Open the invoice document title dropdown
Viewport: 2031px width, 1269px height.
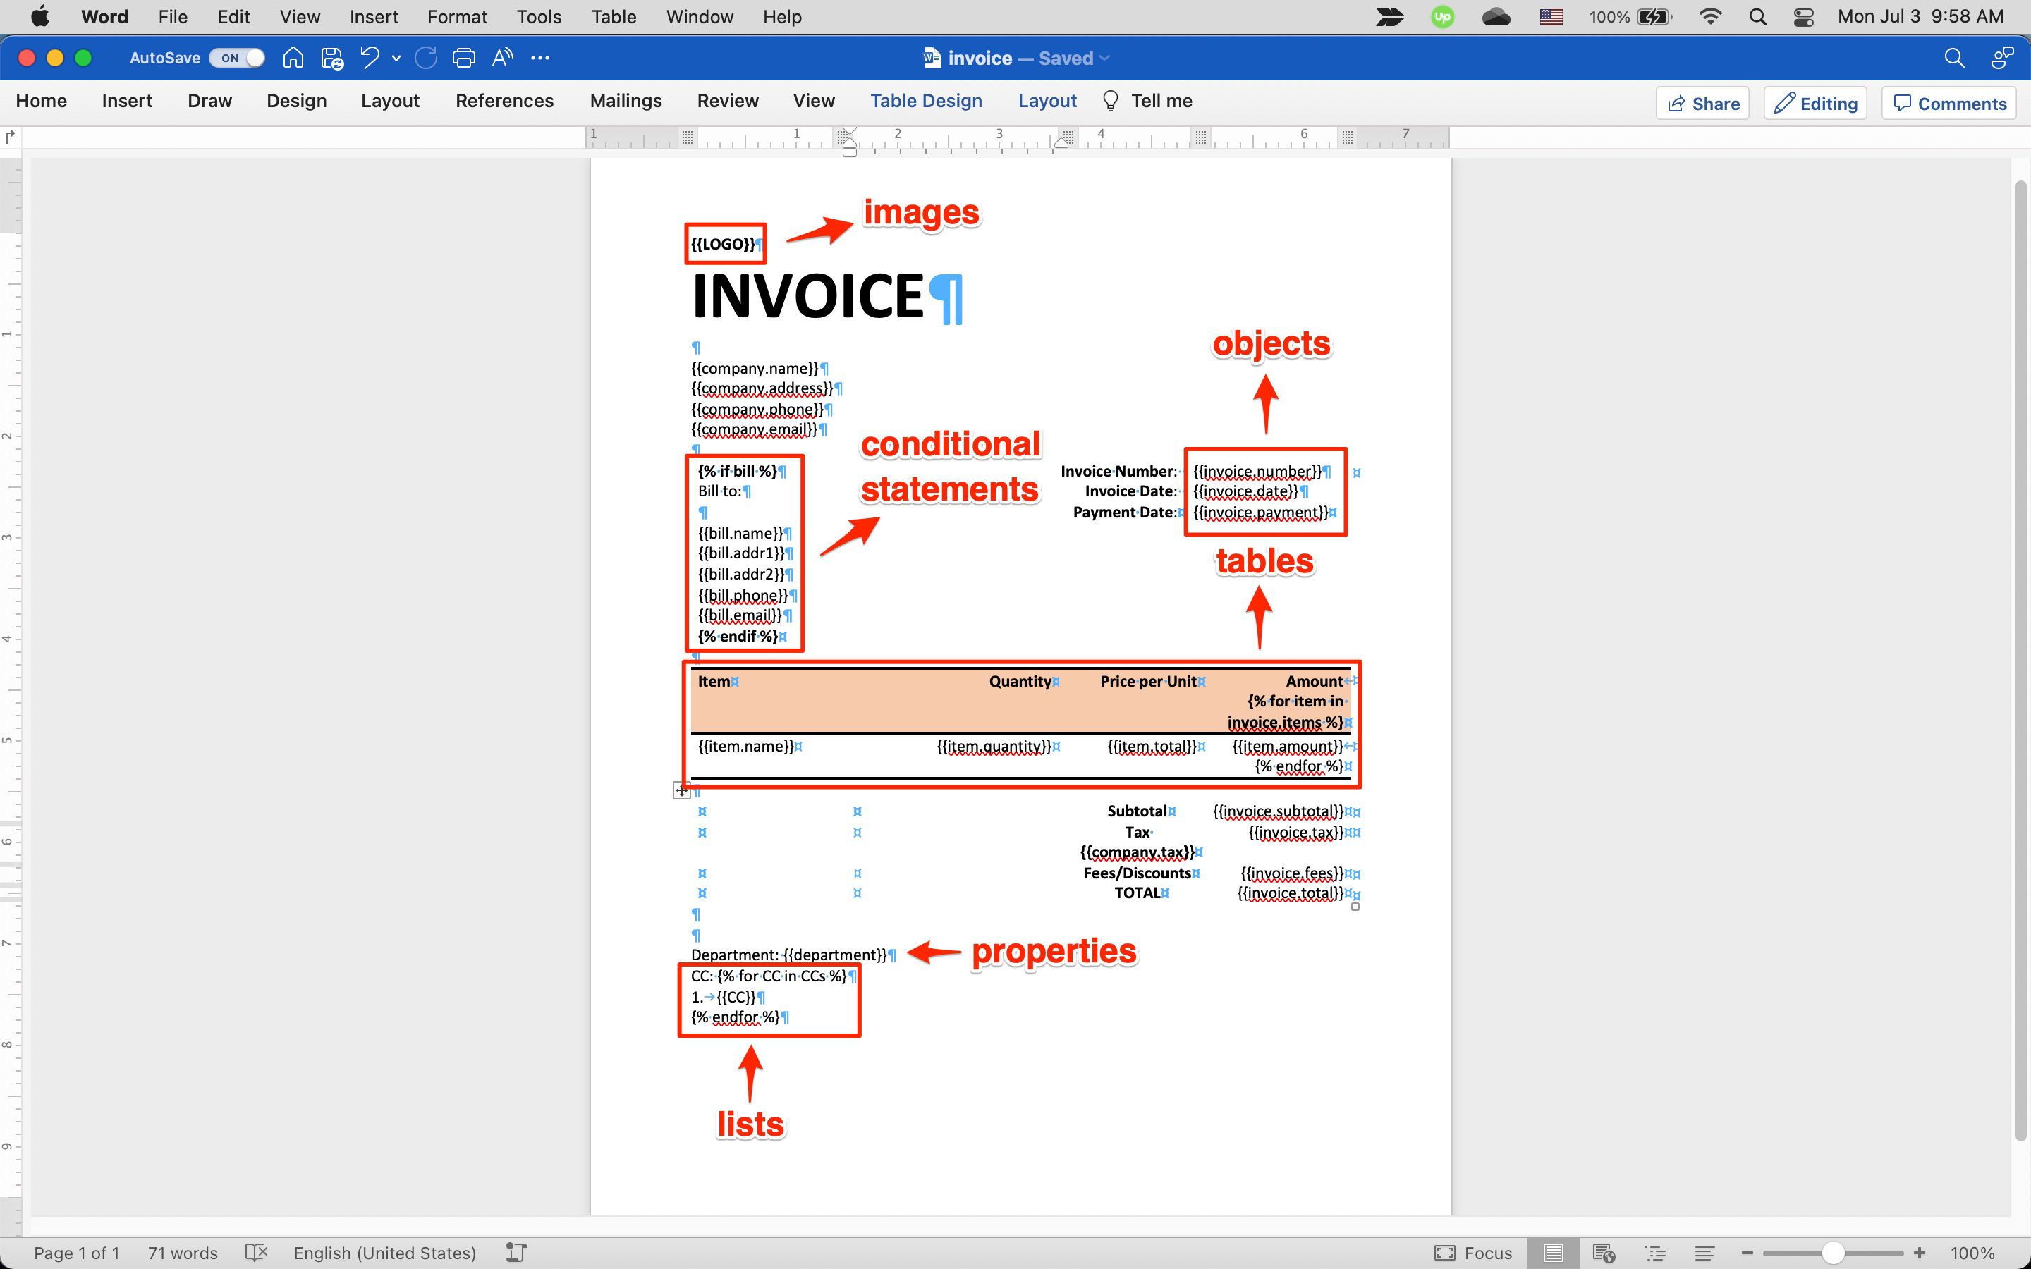point(1104,58)
